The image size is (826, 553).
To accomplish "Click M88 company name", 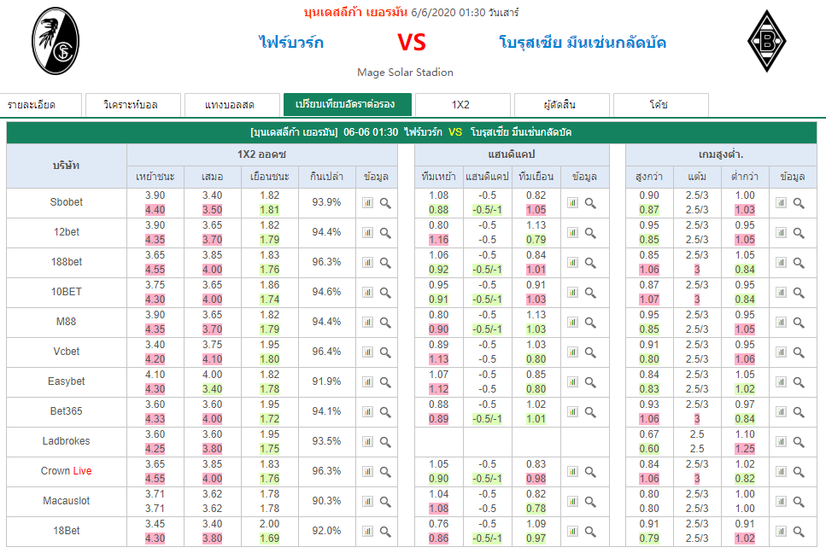I will coord(67,322).
